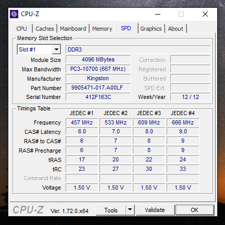Click the Module Size label
Image resolution: width=225 pixels, height=225 pixels.
click(46, 60)
